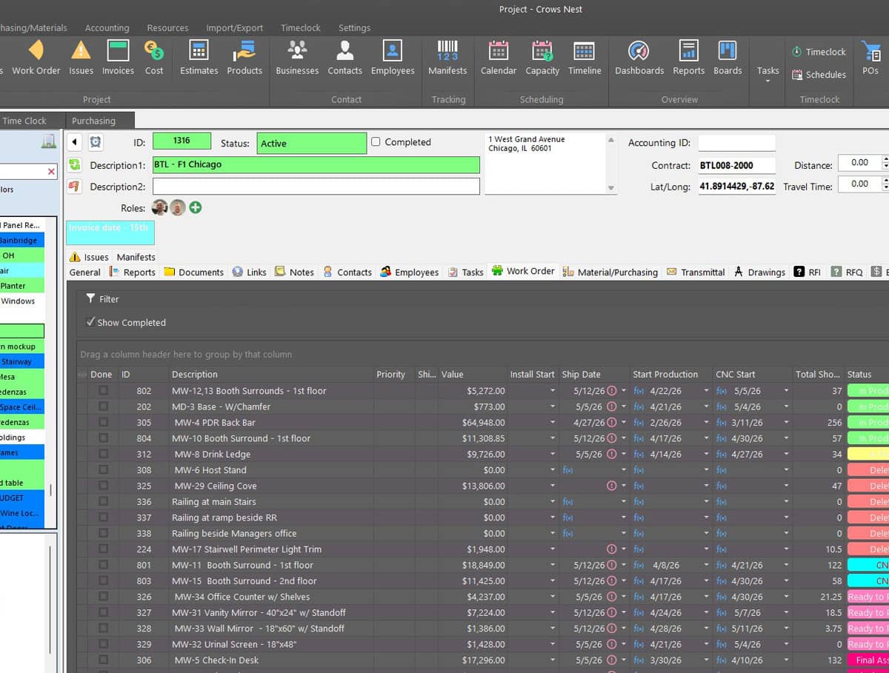Click the green Active status field

311,144
